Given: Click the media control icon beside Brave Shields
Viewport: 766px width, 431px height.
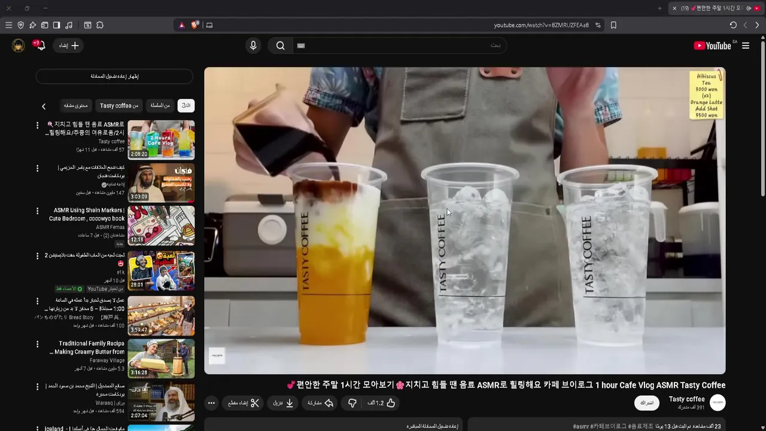Looking at the screenshot, I should 209,25.
